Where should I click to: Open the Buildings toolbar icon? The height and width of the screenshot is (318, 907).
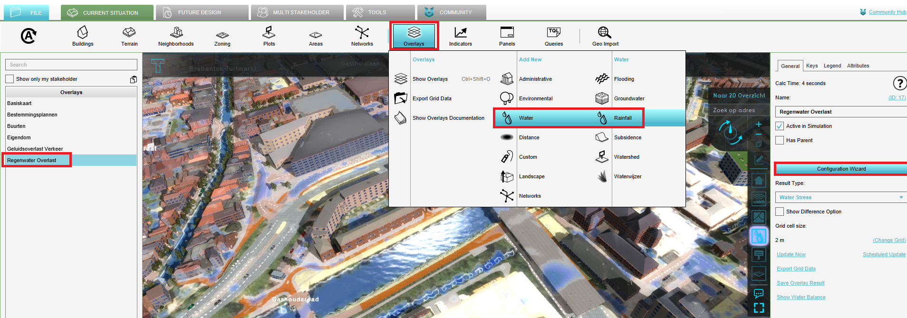pyautogui.click(x=83, y=36)
